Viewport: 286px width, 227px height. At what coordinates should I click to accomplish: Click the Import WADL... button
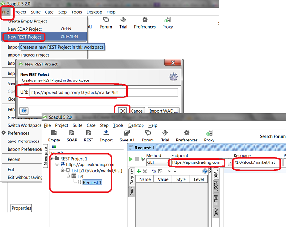click(x=164, y=110)
